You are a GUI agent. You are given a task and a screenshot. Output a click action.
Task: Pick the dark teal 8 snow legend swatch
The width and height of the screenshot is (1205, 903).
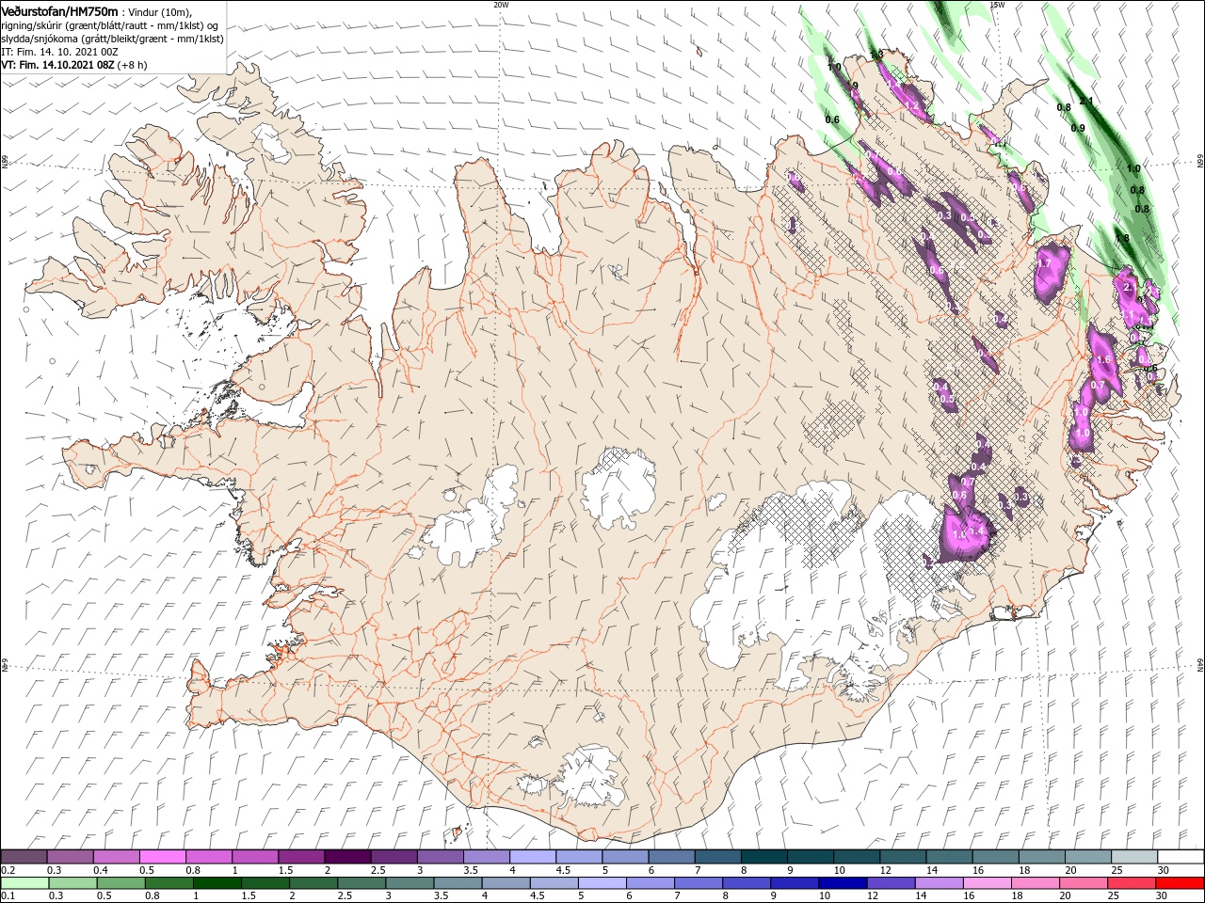[763, 857]
